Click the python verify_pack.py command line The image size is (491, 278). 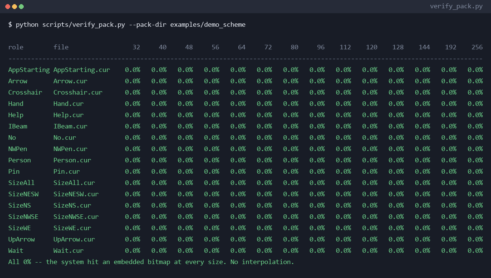coord(127,25)
